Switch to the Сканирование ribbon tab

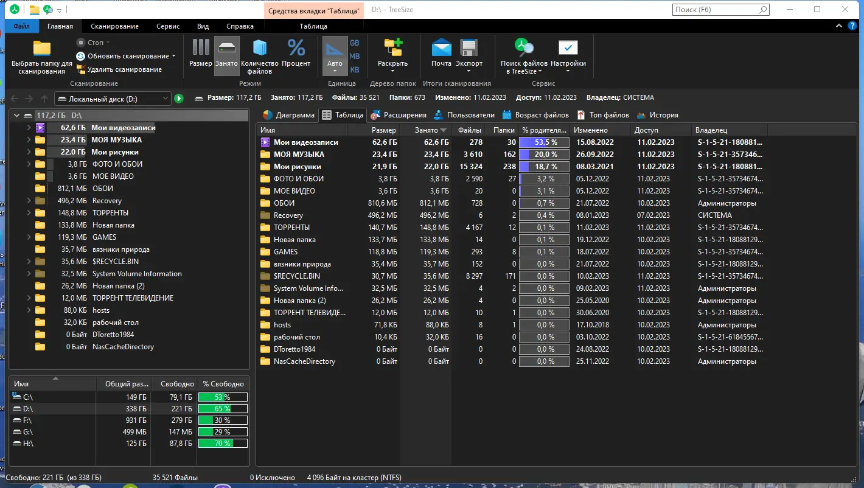pos(114,26)
